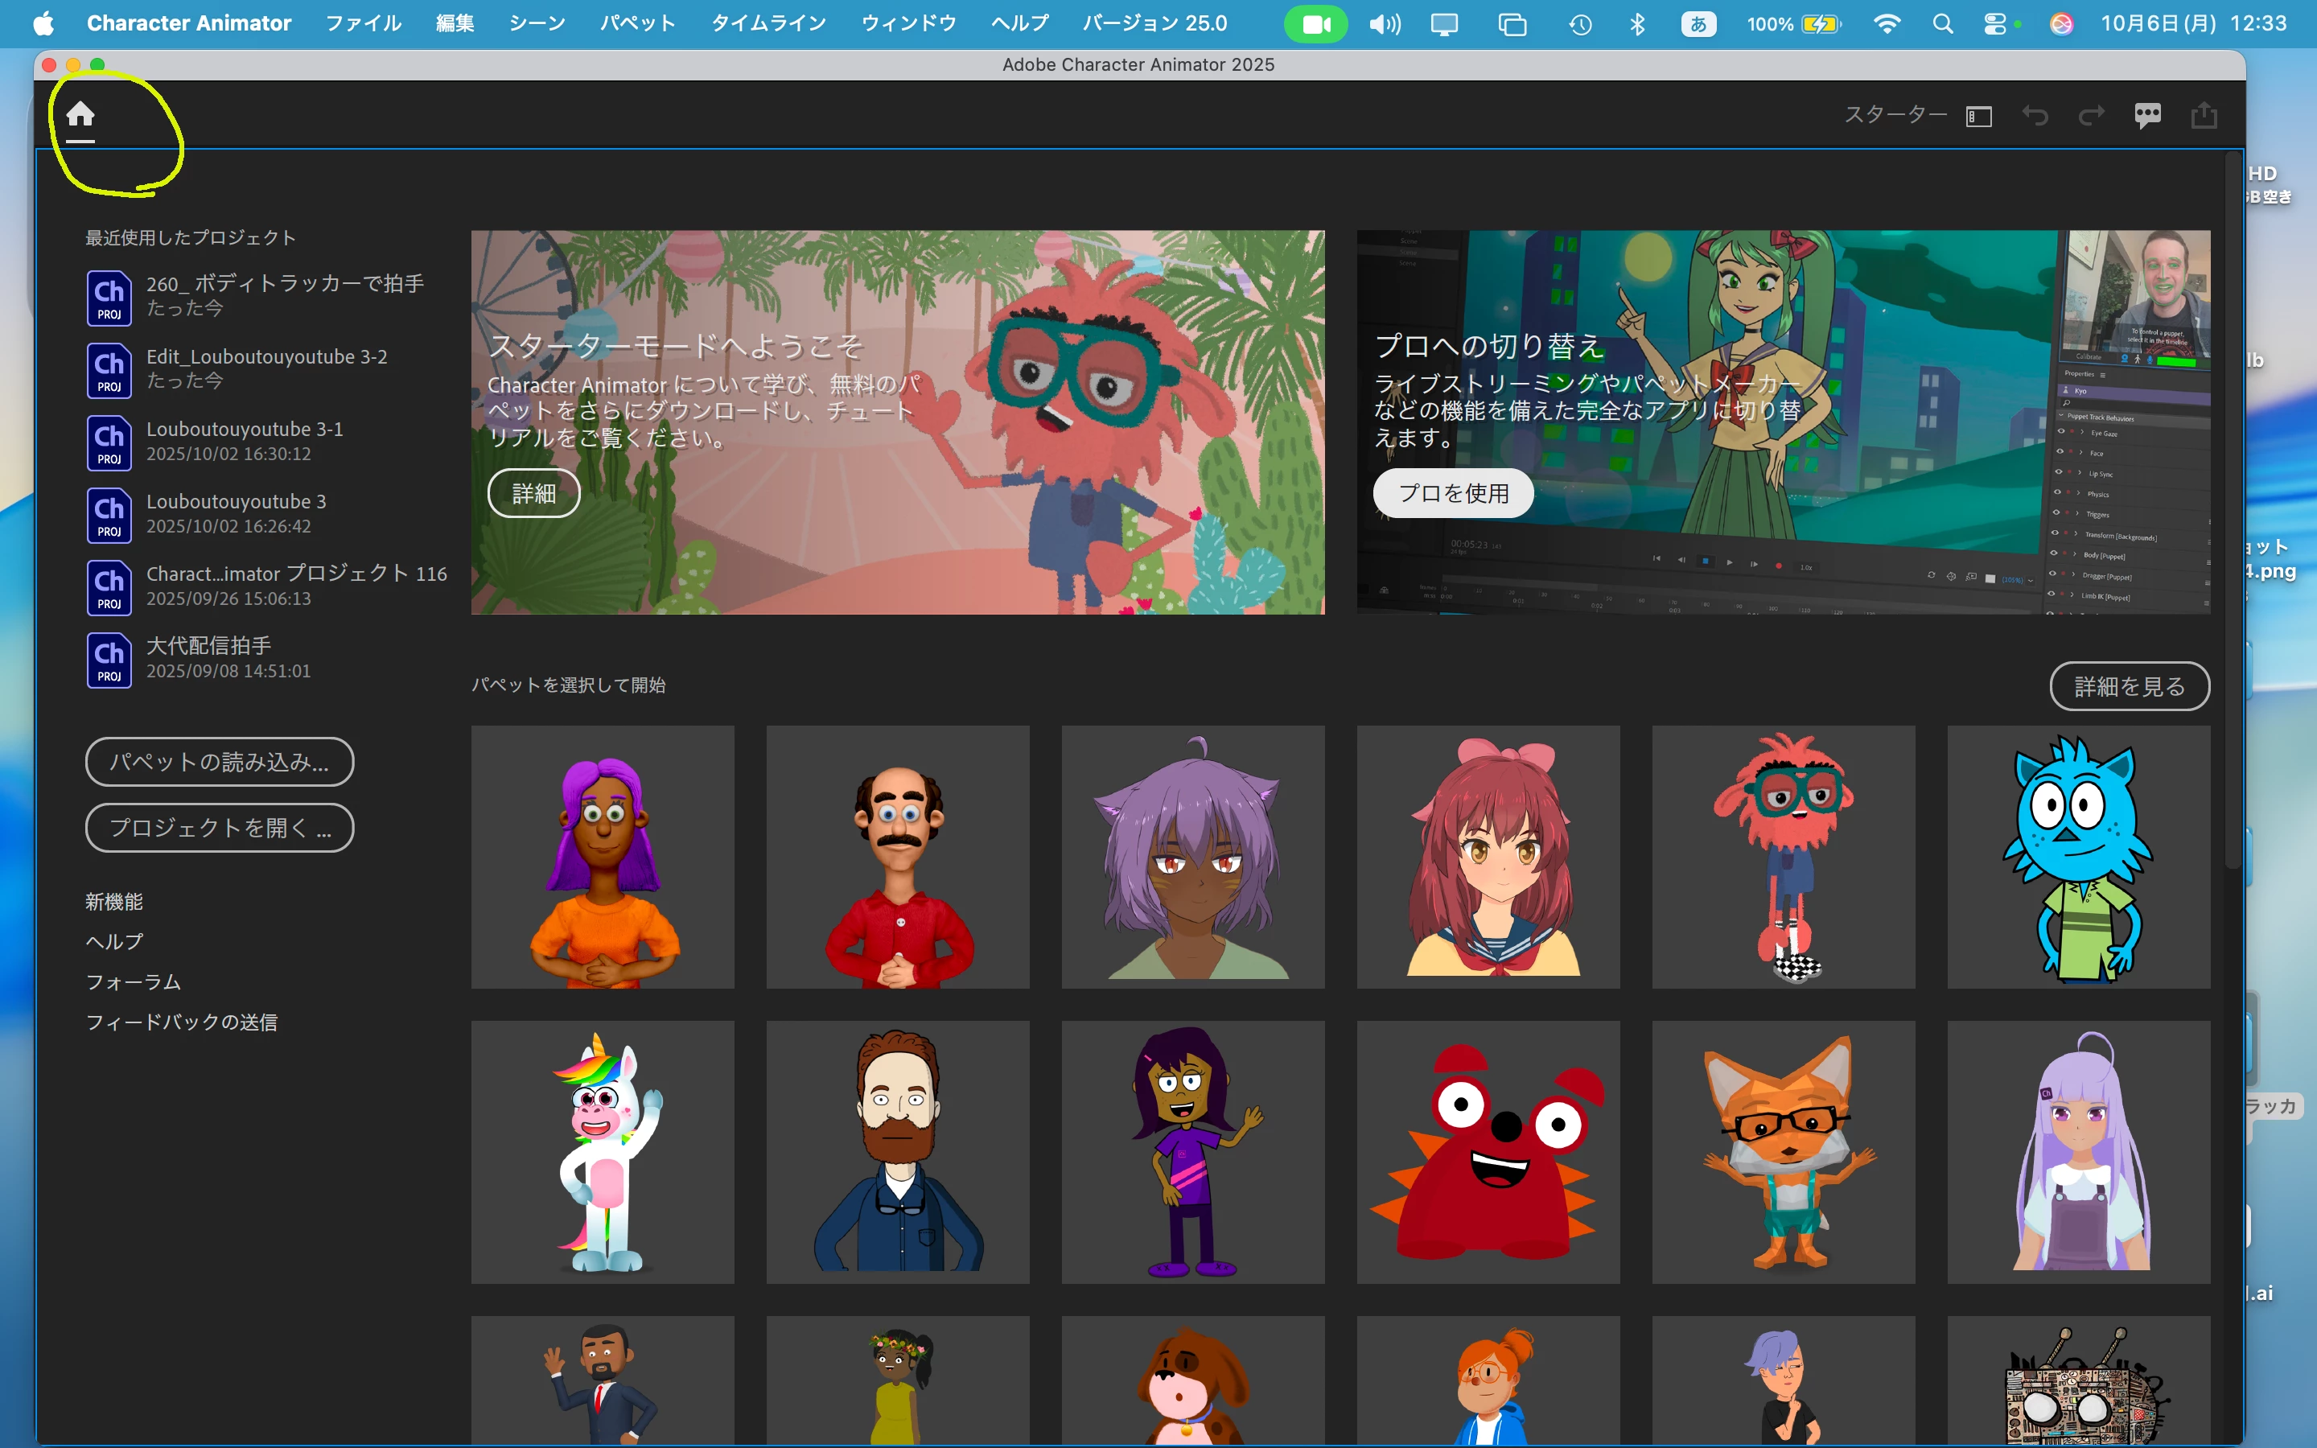Image resolution: width=2317 pixels, height=1448 pixels.
Task: Click the パペットの読み込み button
Action: [220, 763]
